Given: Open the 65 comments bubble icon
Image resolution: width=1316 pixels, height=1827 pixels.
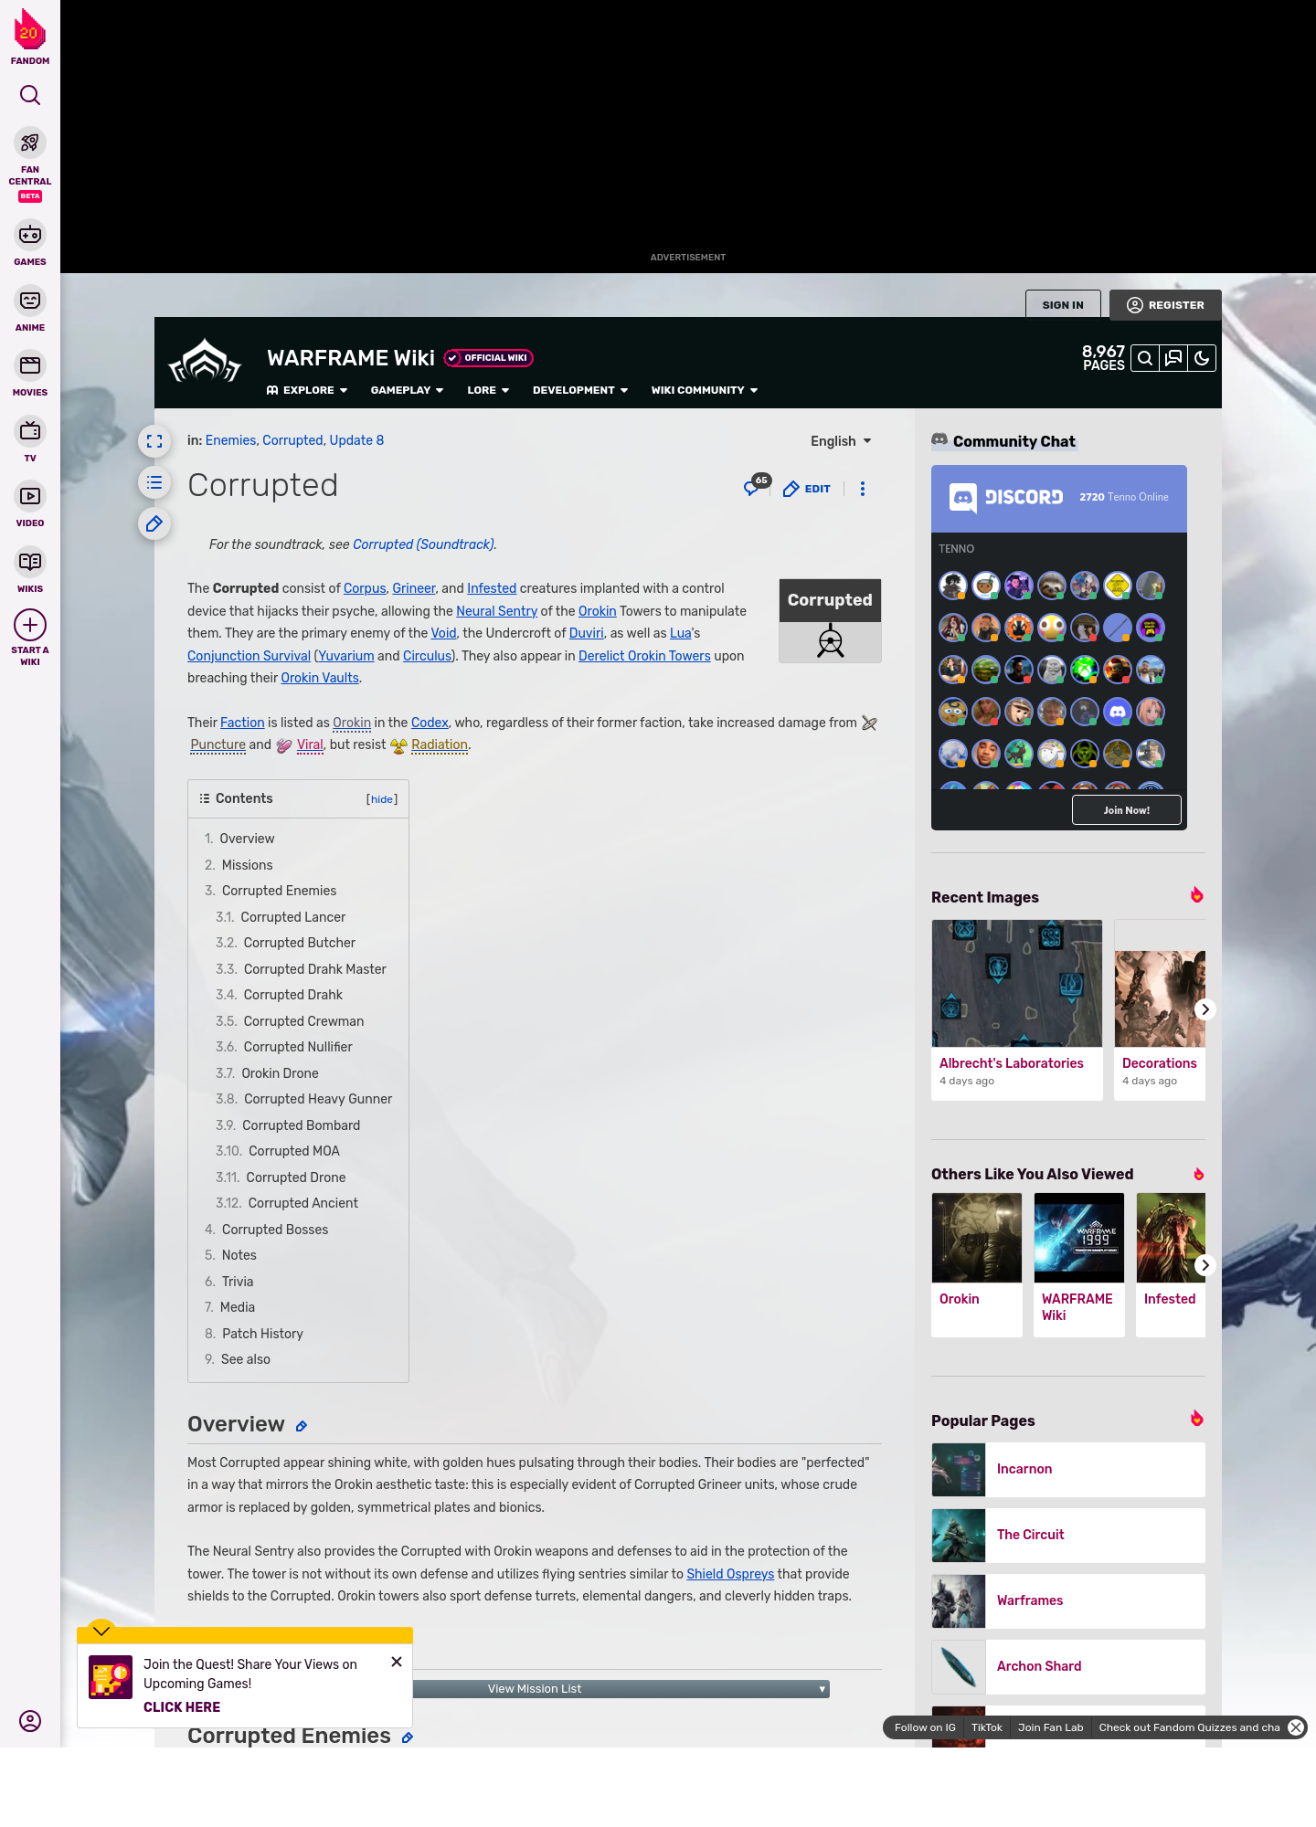Looking at the screenshot, I should tap(752, 488).
